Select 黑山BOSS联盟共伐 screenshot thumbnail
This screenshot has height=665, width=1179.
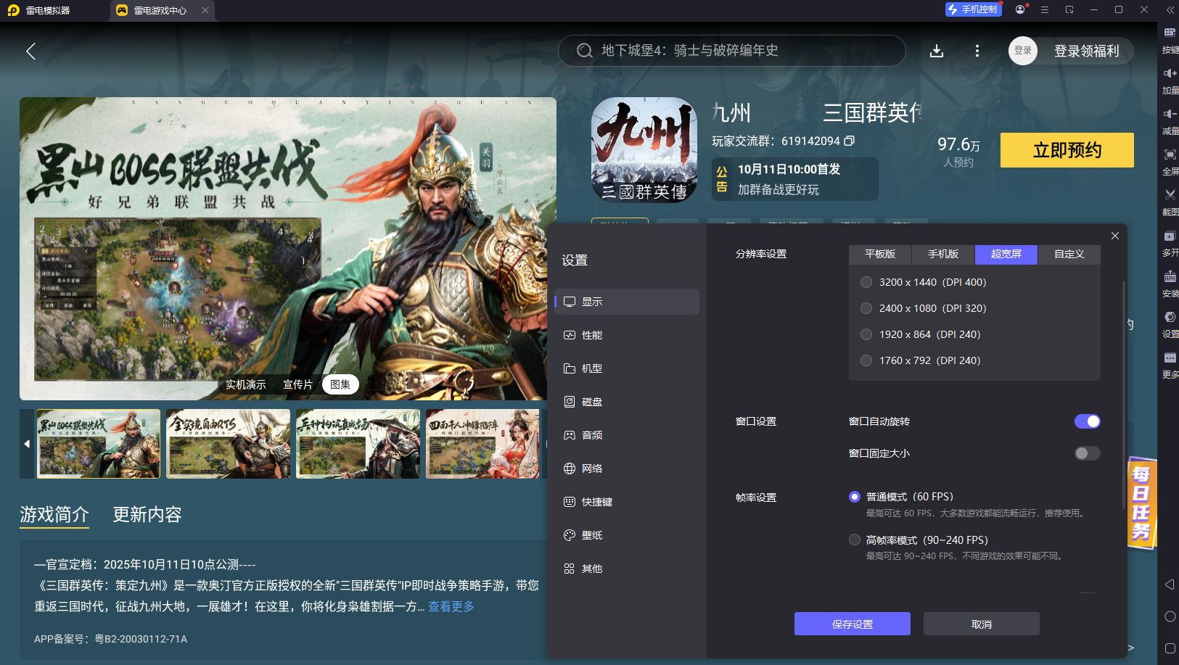(99, 444)
